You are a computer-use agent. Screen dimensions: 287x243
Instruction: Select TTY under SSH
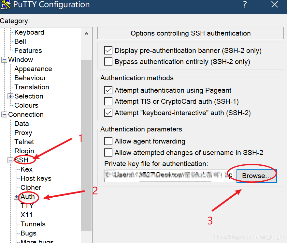tap(27, 206)
